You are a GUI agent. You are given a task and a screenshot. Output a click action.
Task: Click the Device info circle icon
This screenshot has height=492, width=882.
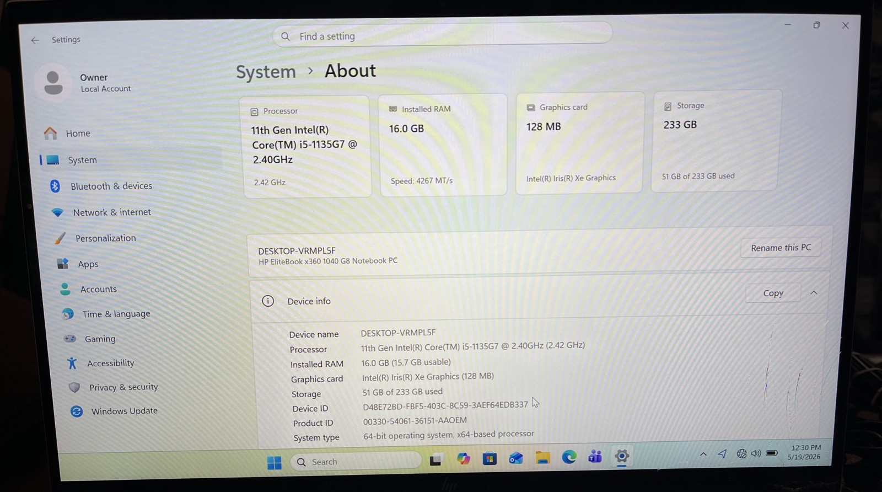(268, 301)
